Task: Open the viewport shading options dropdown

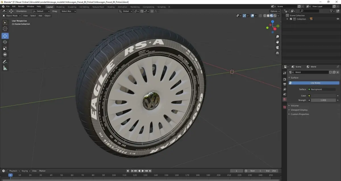Action: pyautogui.click(x=278, y=16)
